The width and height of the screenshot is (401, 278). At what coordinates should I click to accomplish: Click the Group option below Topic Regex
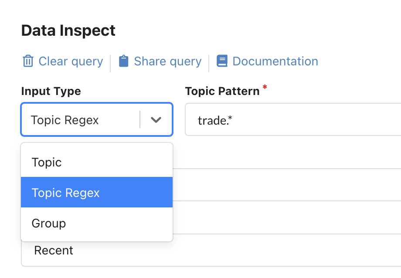tap(48, 223)
